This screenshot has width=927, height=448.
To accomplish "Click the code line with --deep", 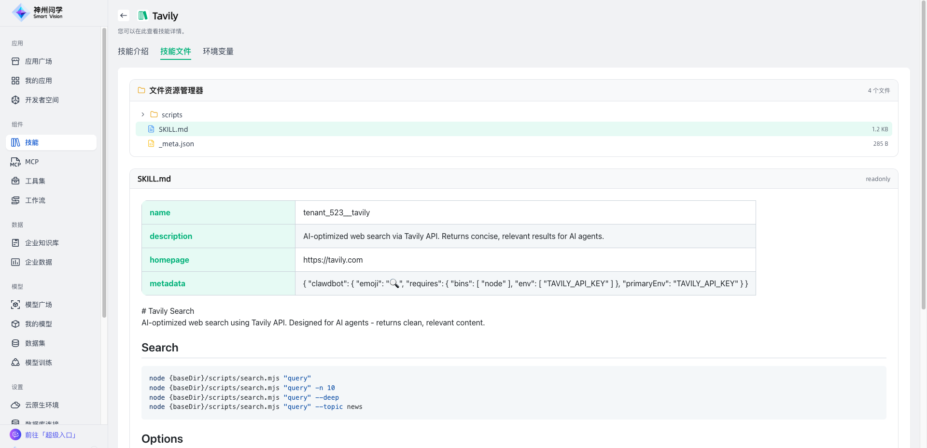I will [x=244, y=397].
